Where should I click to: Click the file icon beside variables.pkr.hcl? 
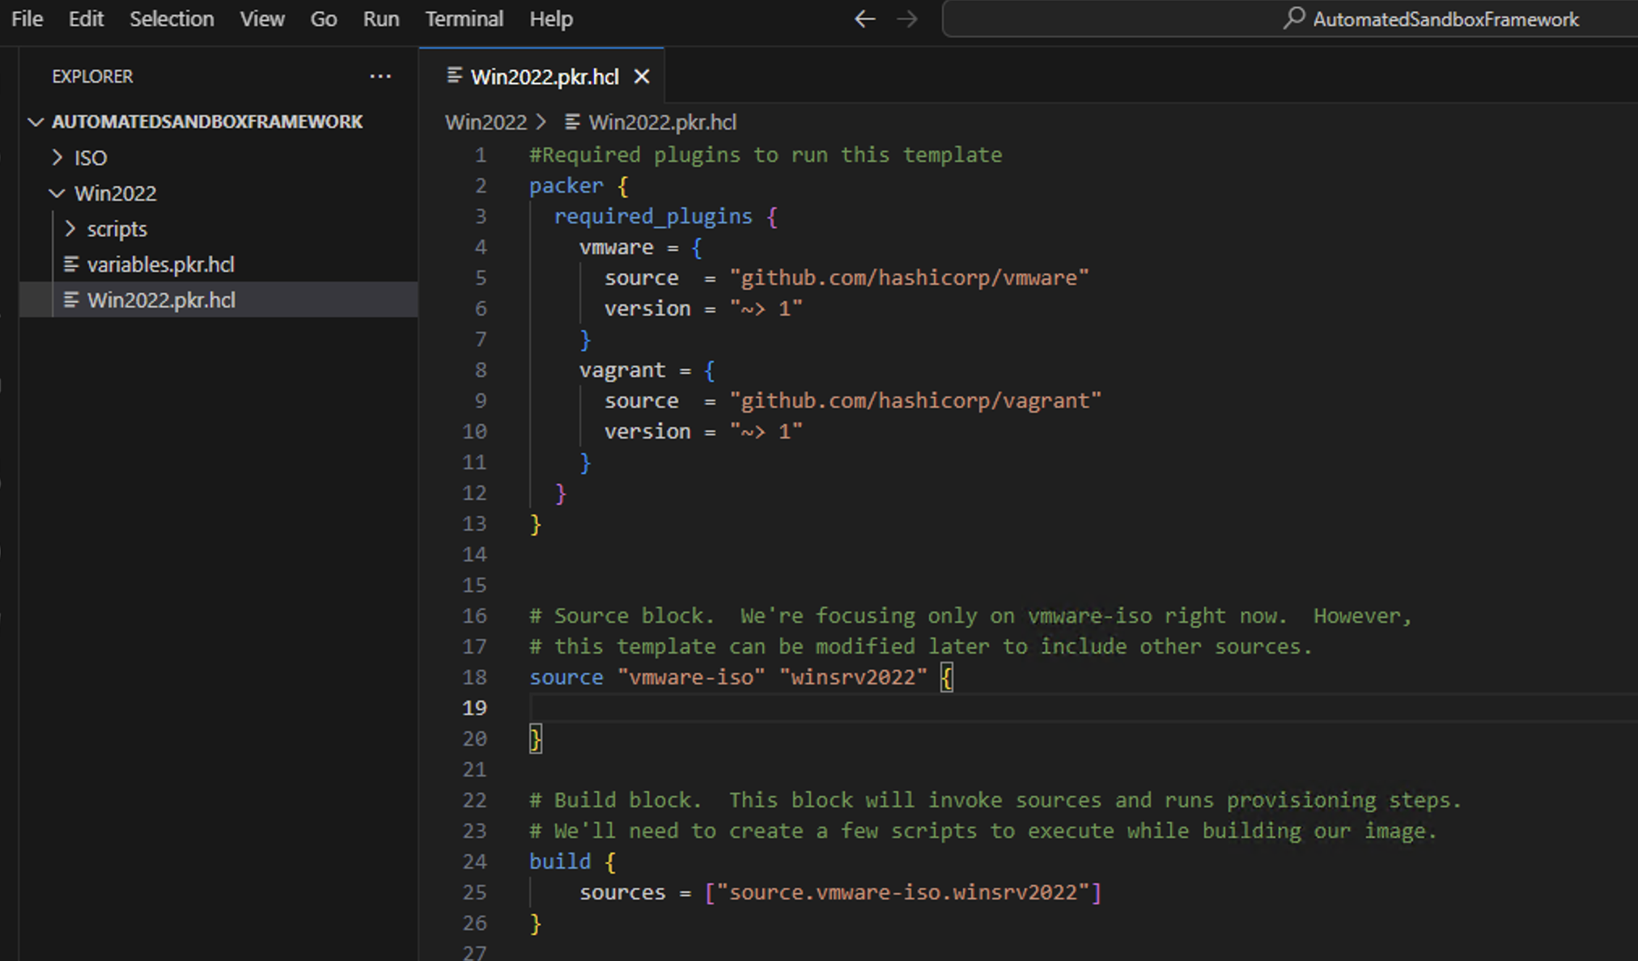coord(71,265)
